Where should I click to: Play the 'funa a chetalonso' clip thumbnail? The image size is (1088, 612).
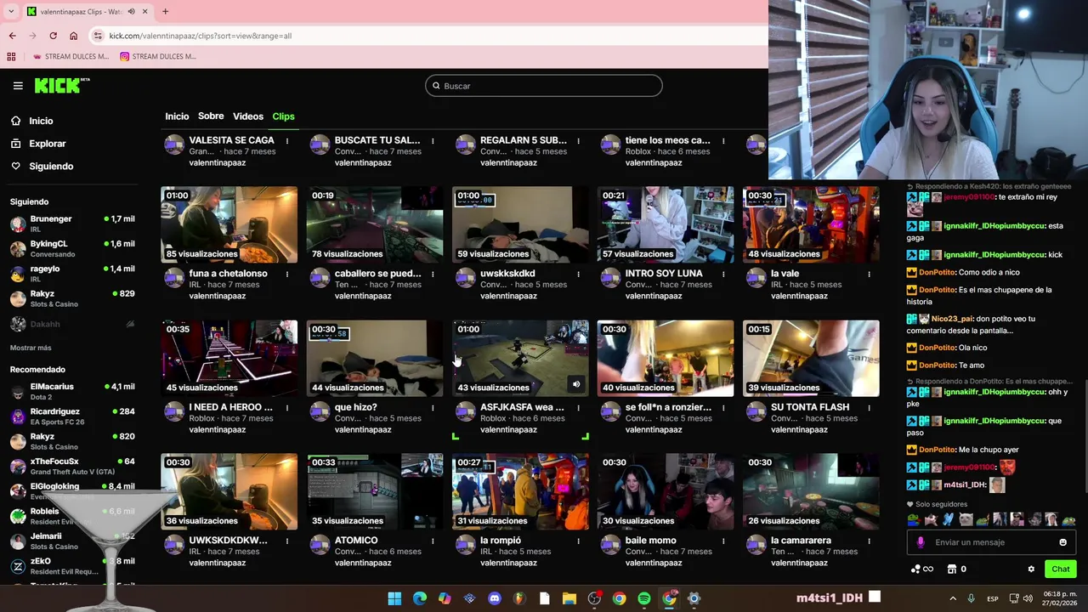point(229,224)
